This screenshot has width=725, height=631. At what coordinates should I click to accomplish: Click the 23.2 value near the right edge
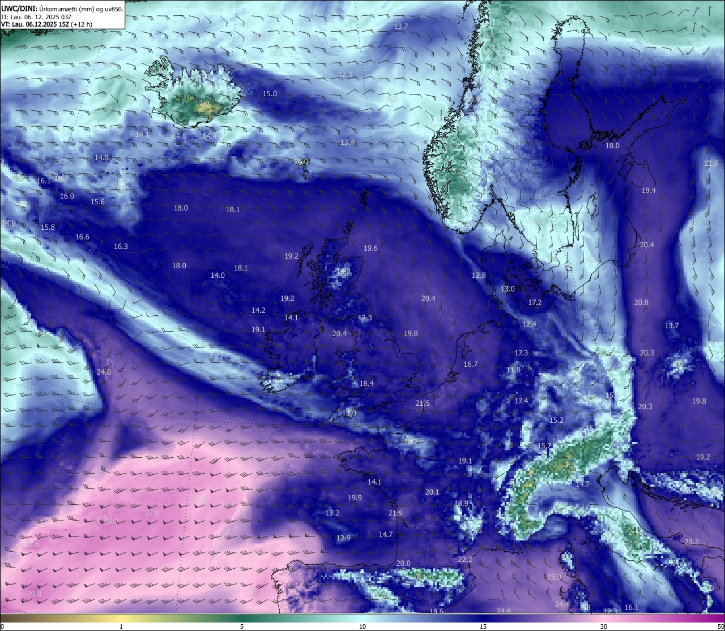(x=692, y=542)
